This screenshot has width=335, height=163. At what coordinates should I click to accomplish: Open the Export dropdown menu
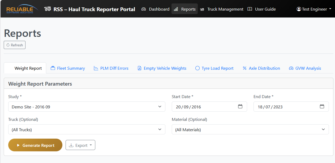80,145
